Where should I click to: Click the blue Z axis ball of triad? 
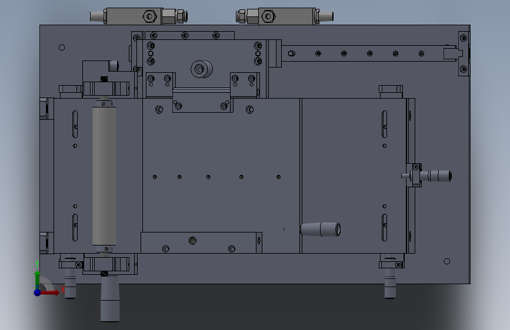[37, 292]
